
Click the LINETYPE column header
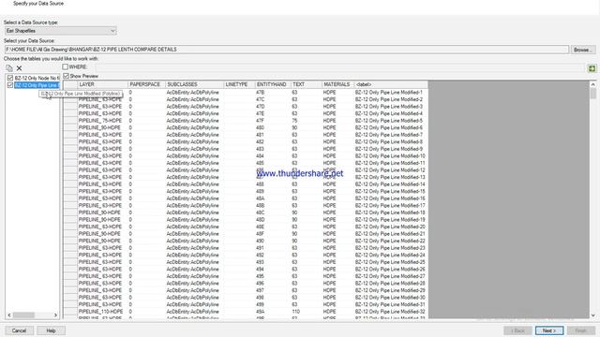pos(240,84)
